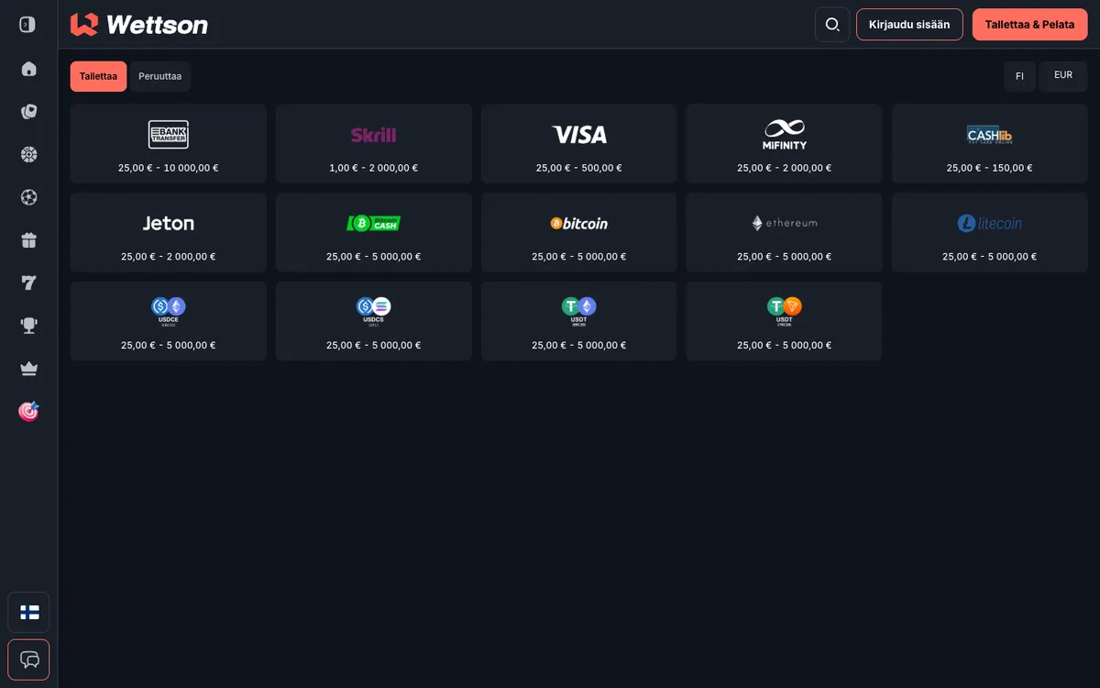
Task: Click the Finnish flag language icon
Action: coord(28,612)
